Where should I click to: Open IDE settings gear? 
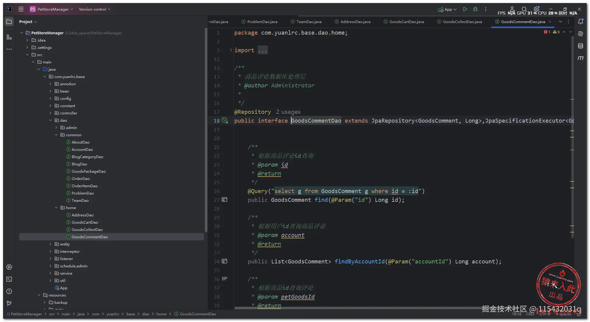pos(537,9)
